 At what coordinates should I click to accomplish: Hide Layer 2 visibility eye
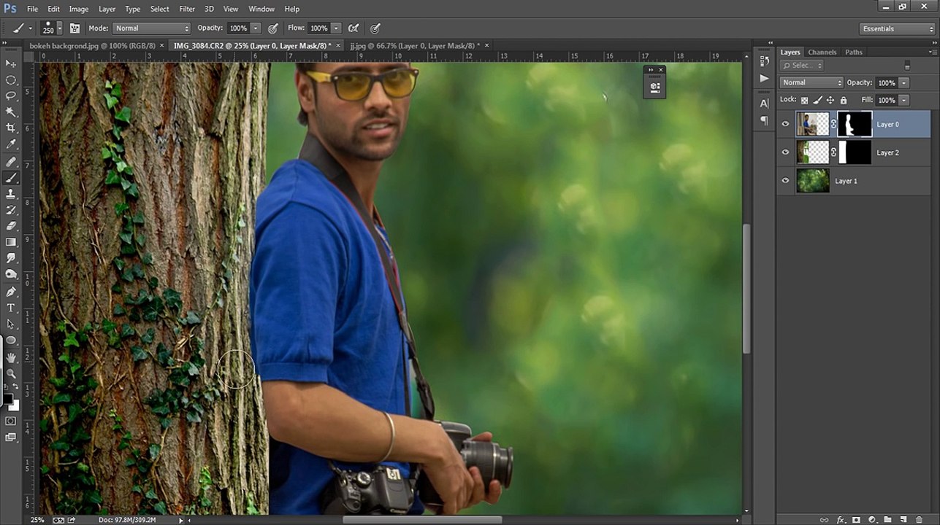pyautogui.click(x=786, y=152)
